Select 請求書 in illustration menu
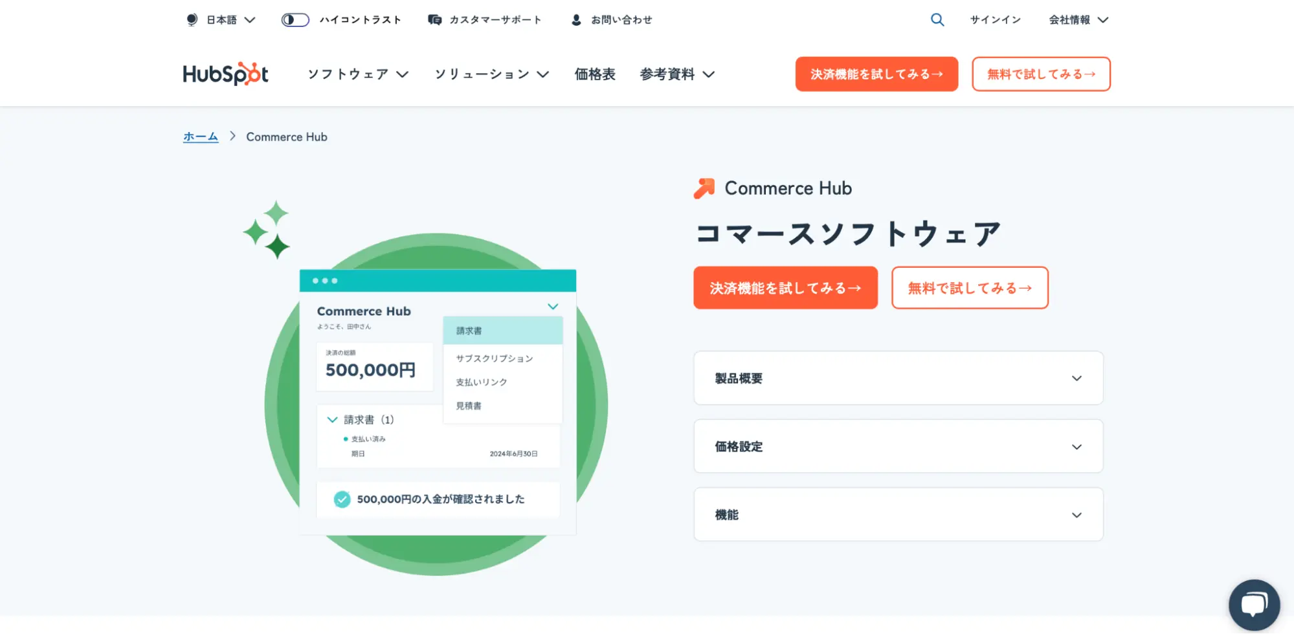Viewport: 1294px width, 634px height. (x=502, y=331)
